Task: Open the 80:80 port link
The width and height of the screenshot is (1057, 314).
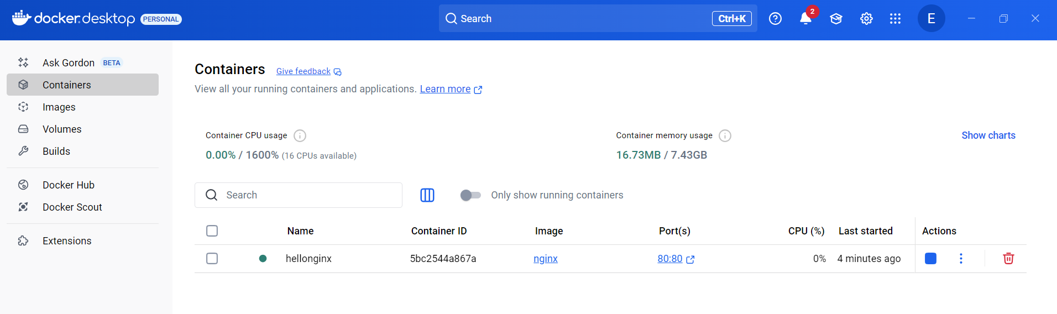Action: point(669,259)
